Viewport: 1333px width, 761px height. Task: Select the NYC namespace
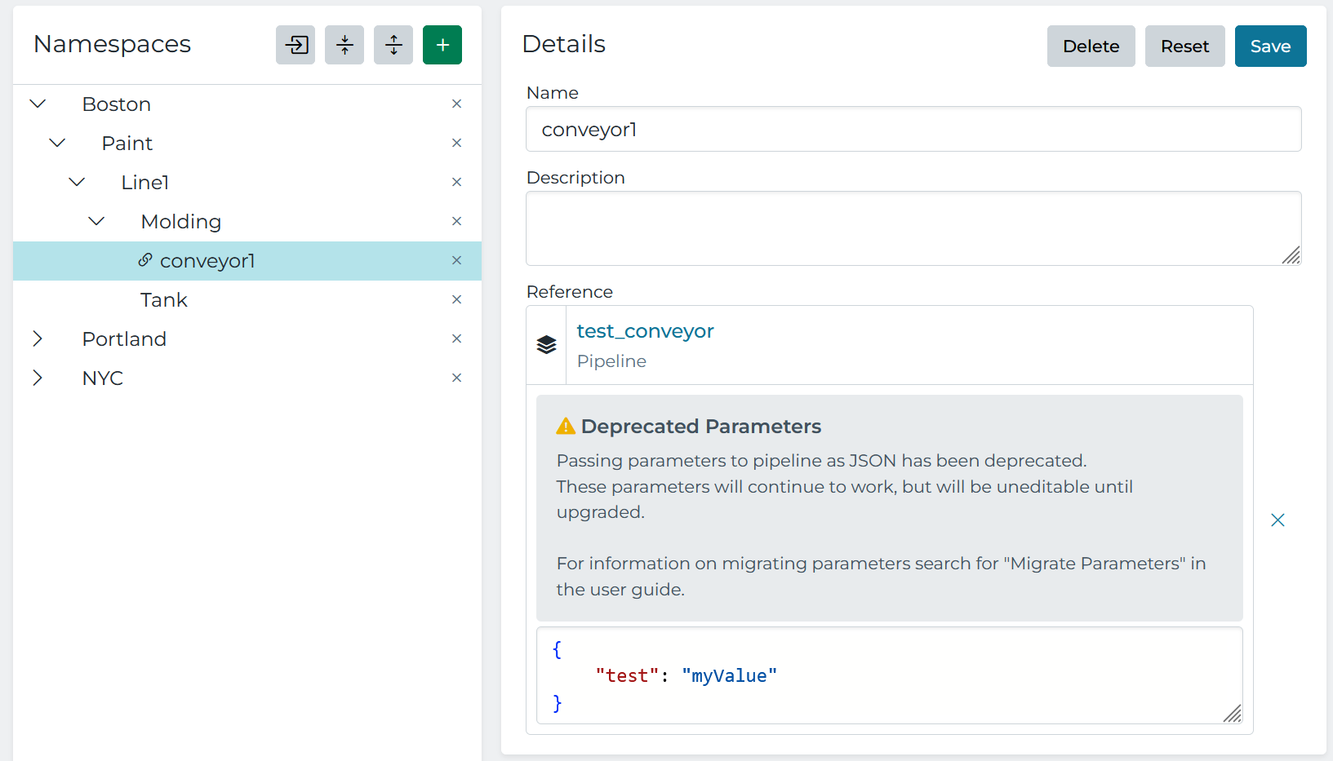coord(103,378)
